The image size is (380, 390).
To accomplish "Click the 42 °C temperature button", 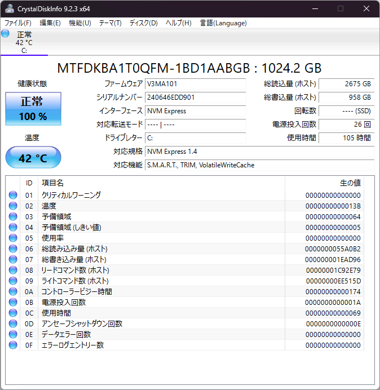I will (x=33, y=158).
